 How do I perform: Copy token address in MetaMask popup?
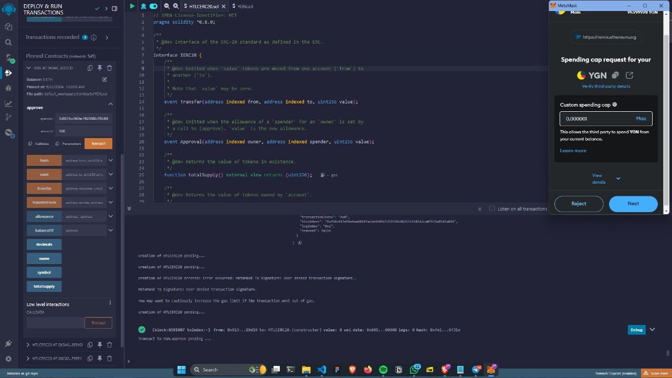coord(615,75)
